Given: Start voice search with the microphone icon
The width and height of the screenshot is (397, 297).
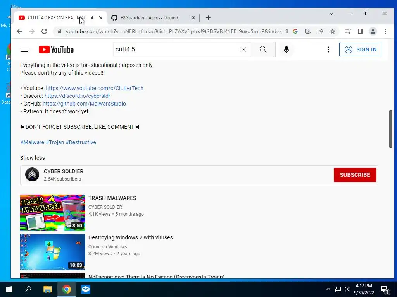Looking at the screenshot, I should [287, 49].
